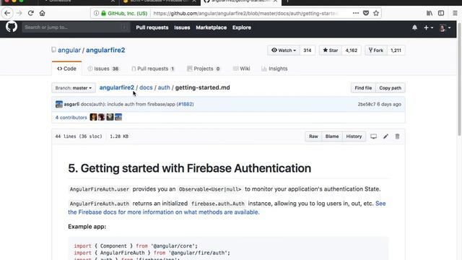Open the Firefox Library icon

point(430,13)
